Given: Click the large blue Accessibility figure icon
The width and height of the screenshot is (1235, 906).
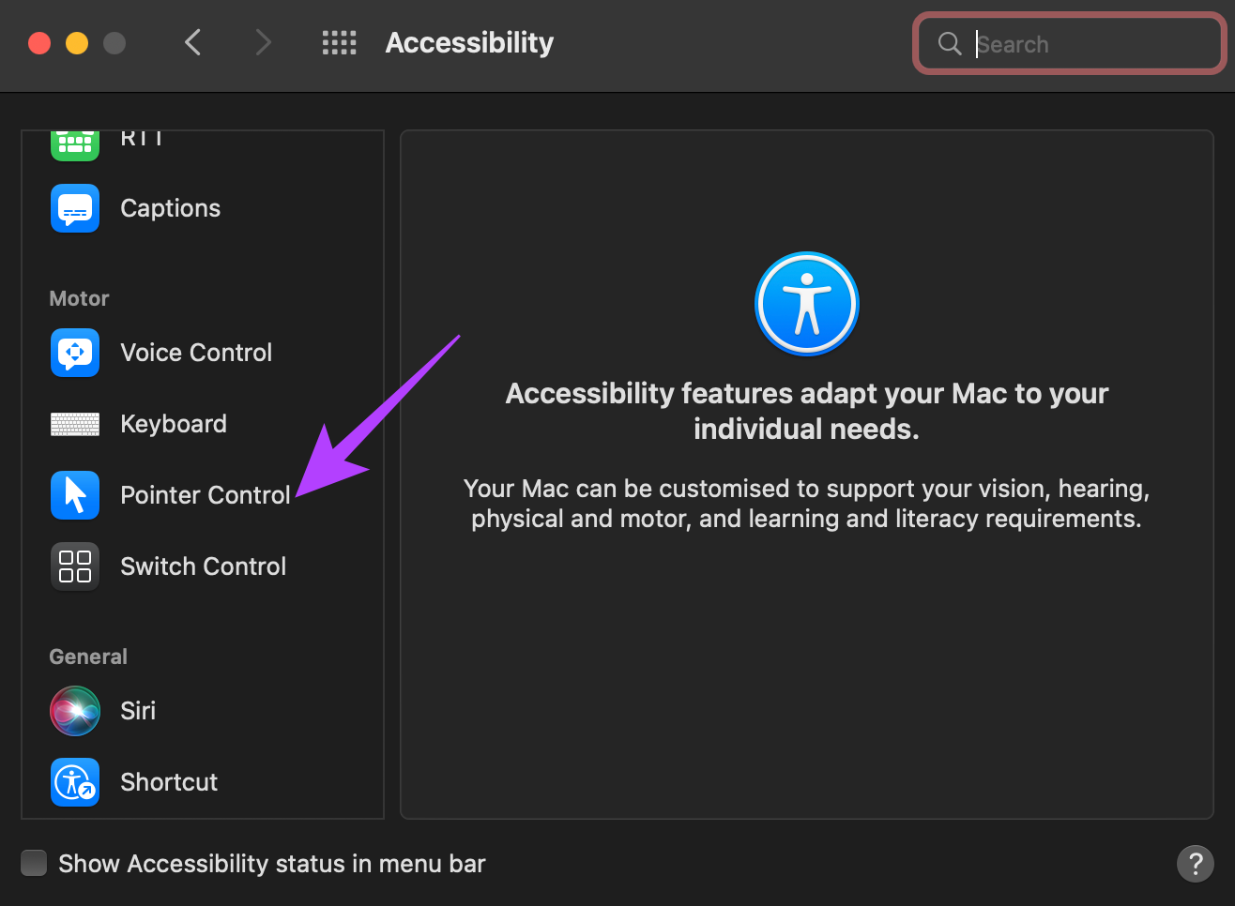Looking at the screenshot, I should [x=807, y=304].
